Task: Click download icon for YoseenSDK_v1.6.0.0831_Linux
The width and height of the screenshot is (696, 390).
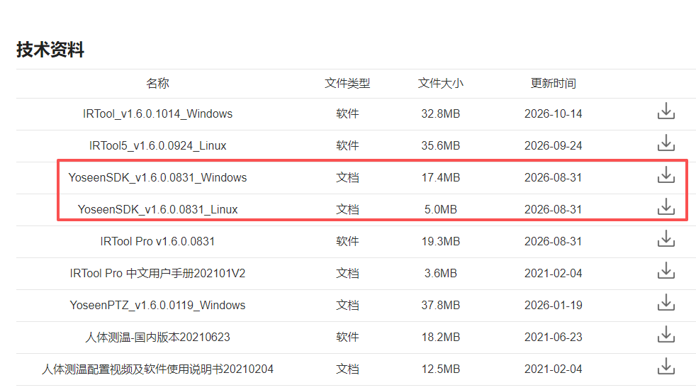Action: click(x=666, y=207)
